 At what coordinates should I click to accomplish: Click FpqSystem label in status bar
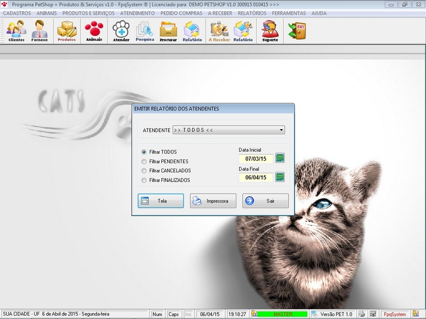tap(395, 314)
